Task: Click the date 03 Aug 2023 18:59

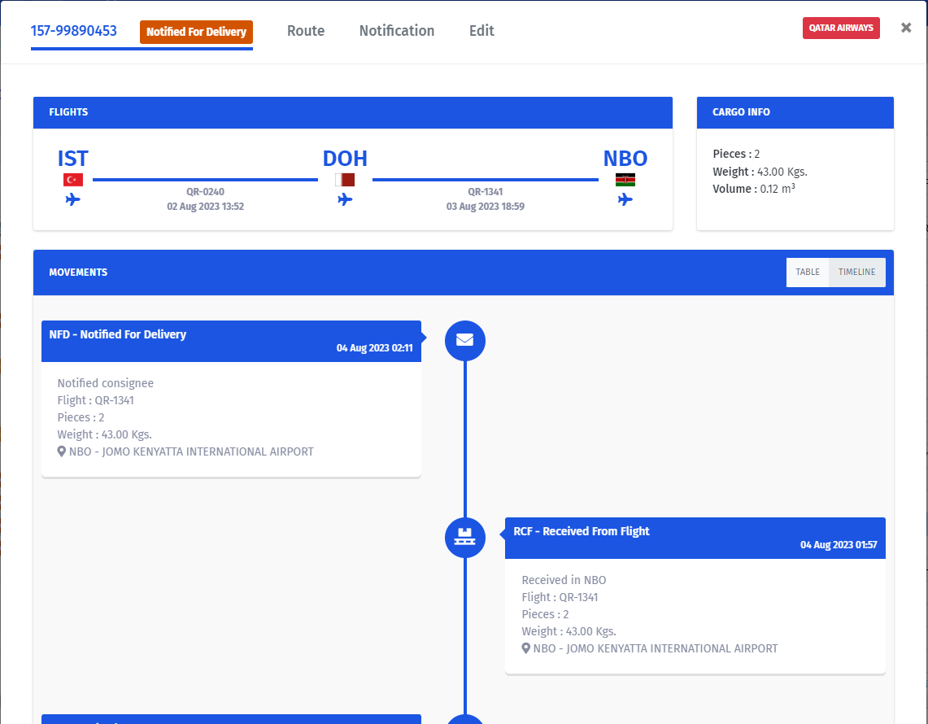Action: (486, 207)
